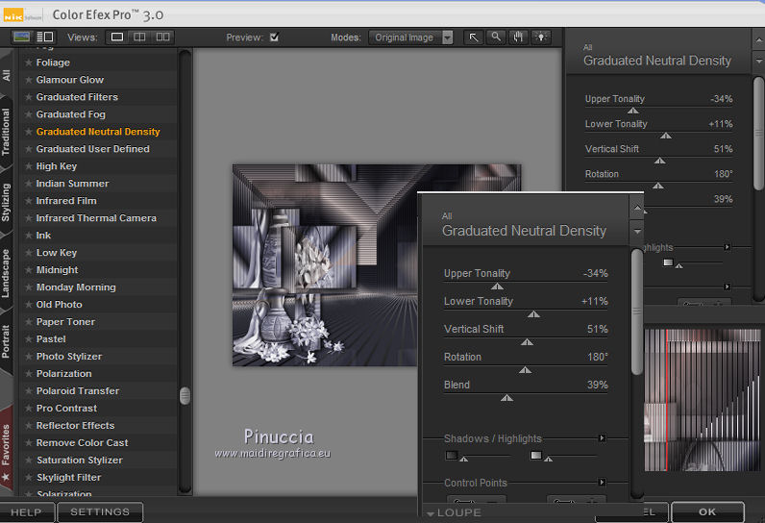Expand the Shadows / Highlights section
Viewport: 765px width, 523px height.
tap(603, 438)
